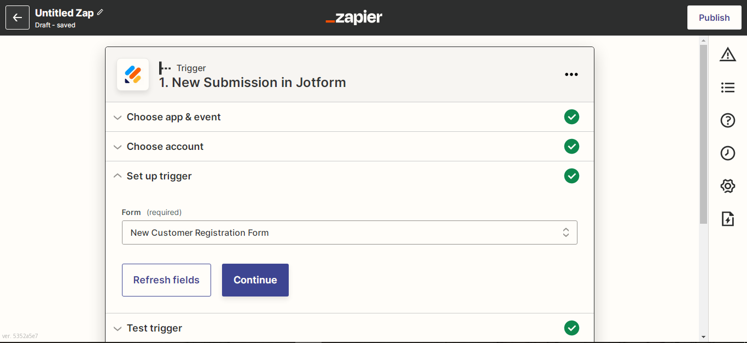Click the Continue button
Viewport: 747px width, 343px height.
click(x=255, y=280)
